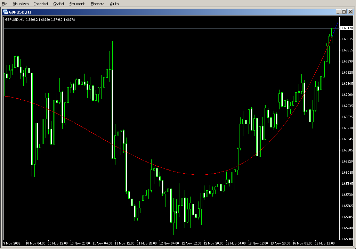Click price level 1.67525 on scale

[x=347, y=73]
